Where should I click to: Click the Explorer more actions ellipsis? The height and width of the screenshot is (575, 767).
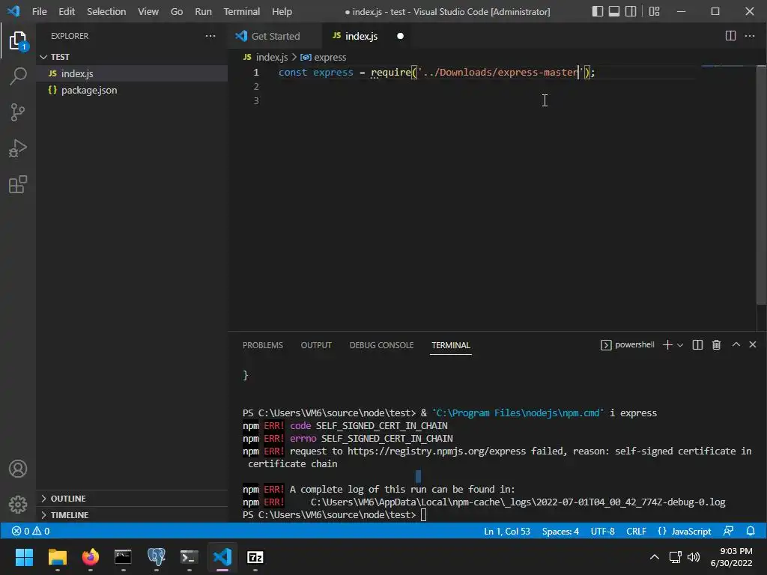(x=210, y=36)
